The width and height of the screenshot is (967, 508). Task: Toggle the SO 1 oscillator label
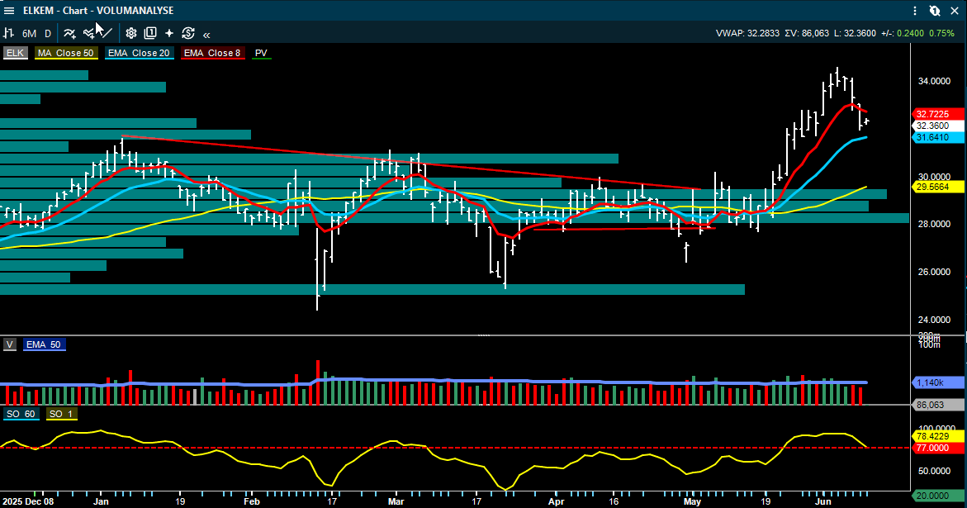pyautogui.click(x=61, y=414)
